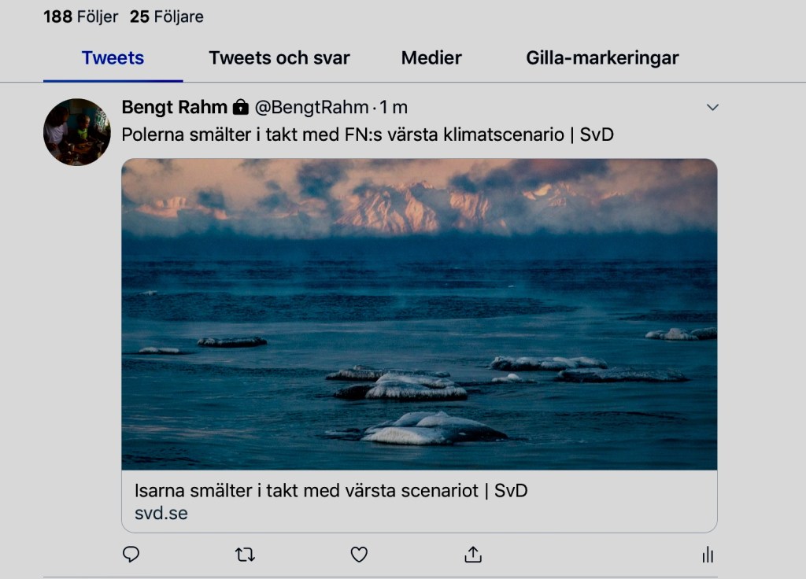This screenshot has width=806, height=579.
Task: Share the tweet via the upload icon
Action: [472, 555]
